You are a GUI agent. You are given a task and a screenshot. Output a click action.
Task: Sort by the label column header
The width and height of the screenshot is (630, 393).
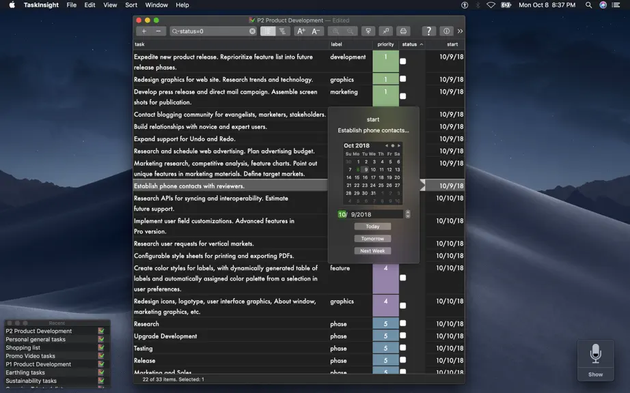point(351,44)
